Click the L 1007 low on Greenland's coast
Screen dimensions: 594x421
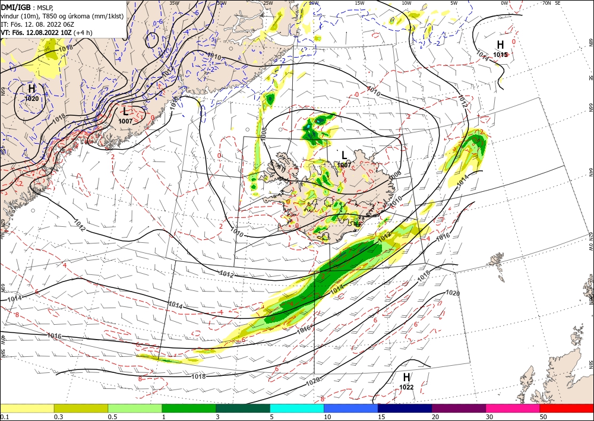[x=125, y=115]
